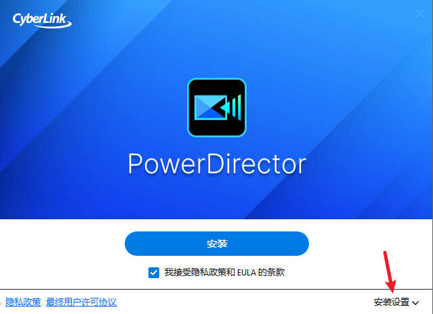Open the install settings down-arrow

(415, 302)
